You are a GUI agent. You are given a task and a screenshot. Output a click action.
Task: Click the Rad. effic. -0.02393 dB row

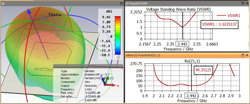pos(80,93)
